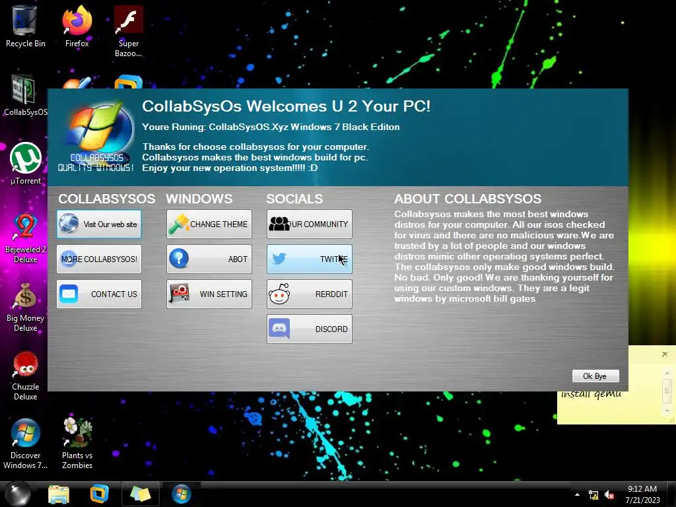
Task: Open the DISCORD social button
Action: 310,329
